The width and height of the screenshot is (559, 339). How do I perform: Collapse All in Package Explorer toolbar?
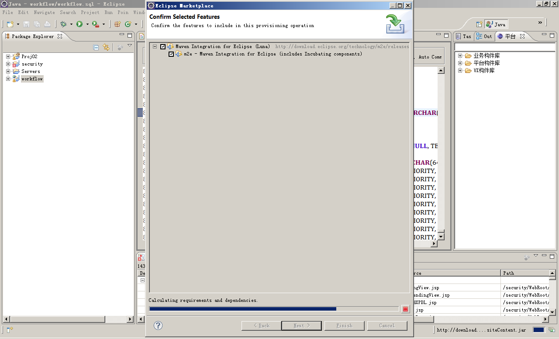coord(96,47)
